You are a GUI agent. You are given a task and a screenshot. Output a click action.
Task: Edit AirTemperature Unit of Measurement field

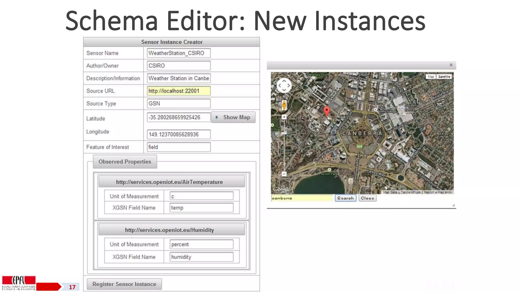[202, 196]
